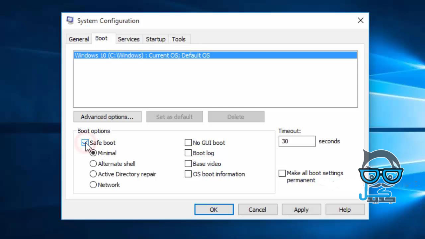The height and width of the screenshot is (239, 425).
Task: Switch to the General tab
Action: point(79,39)
